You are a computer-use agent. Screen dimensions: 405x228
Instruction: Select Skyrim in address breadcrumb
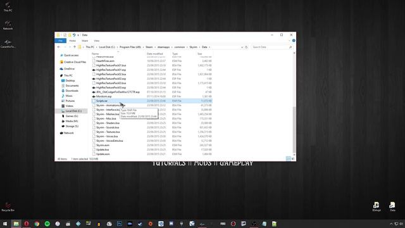193,47
